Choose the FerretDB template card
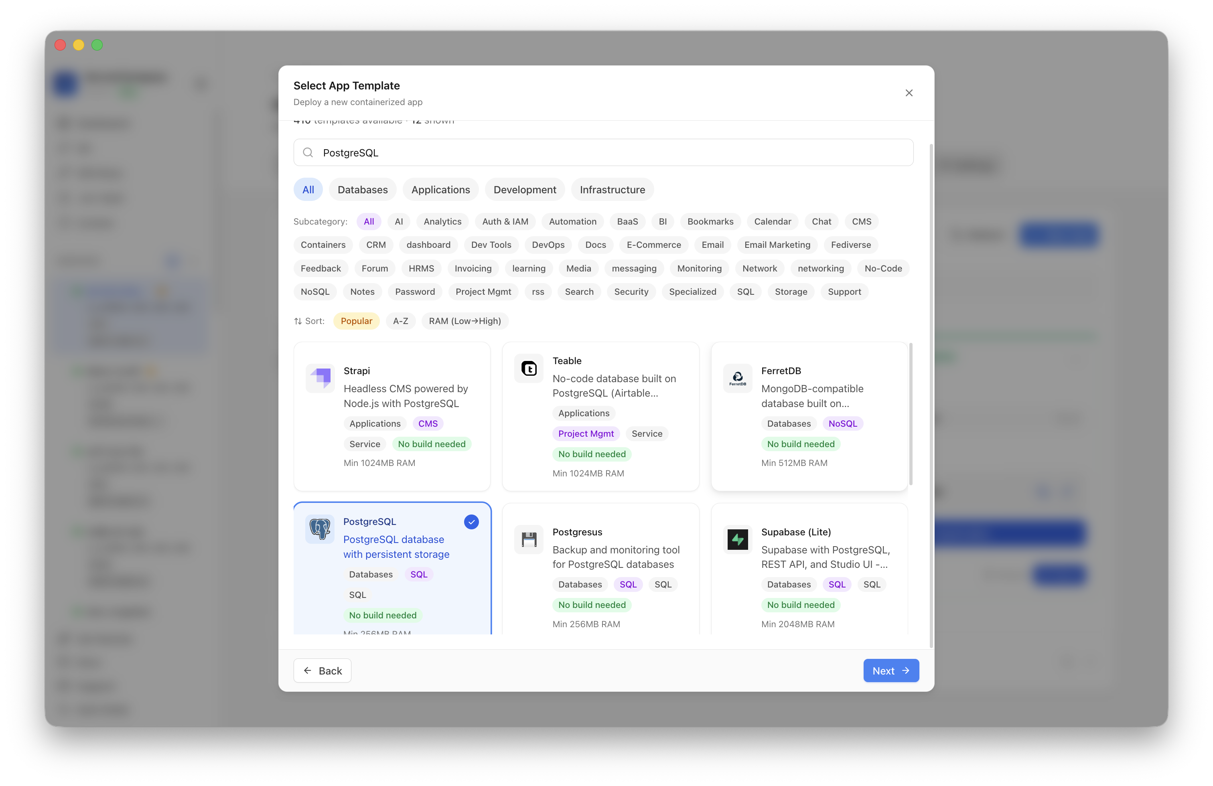This screenshot has height=786, width=1213. (809, 416)
